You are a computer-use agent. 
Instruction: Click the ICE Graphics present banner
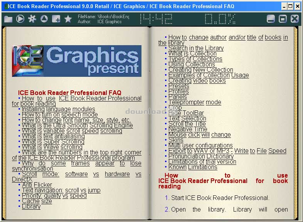click(x=77, y=61)
